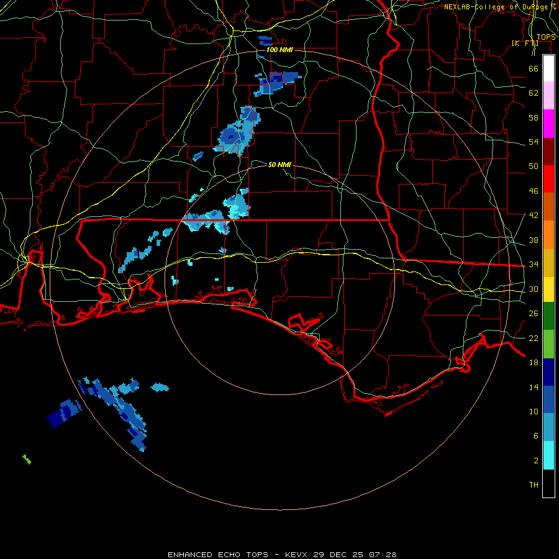The image size is (559, 559).
Task: Click the '26' legend value
Action: coord(534,314)
